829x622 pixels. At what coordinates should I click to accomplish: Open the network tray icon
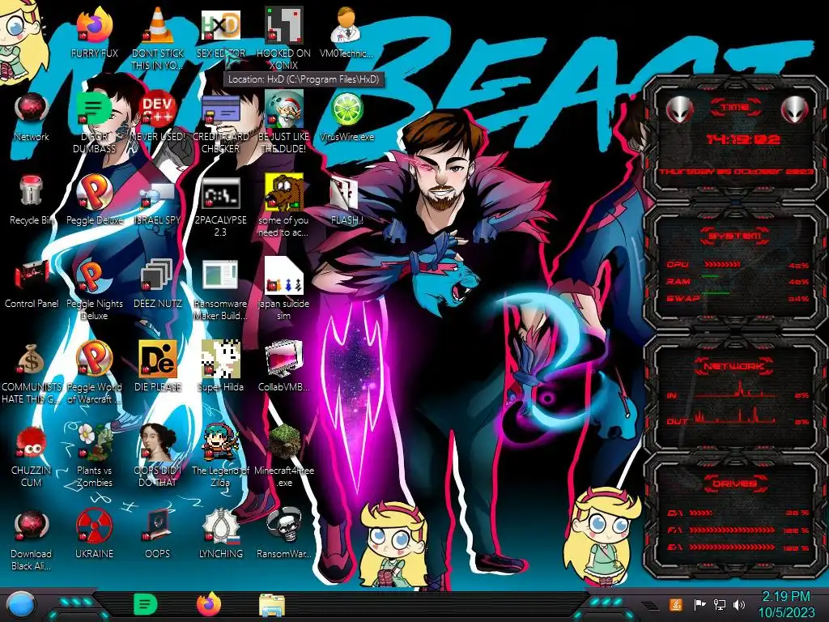click(720, 604)
